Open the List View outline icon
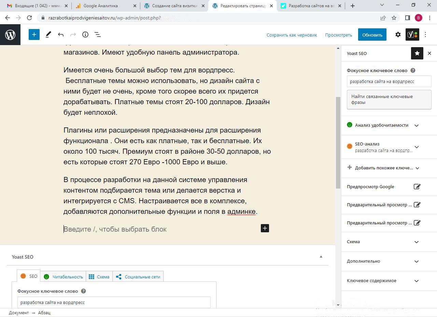437x317 pixels. [x=98, y=35]
